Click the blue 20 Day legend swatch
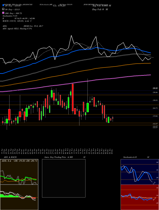 [3, 5]
